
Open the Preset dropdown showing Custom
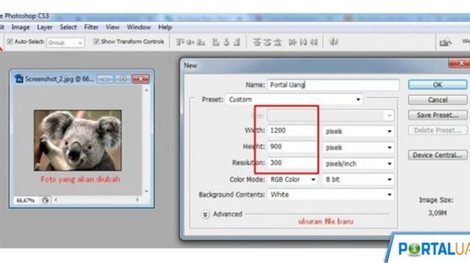[x=293, y=100]
